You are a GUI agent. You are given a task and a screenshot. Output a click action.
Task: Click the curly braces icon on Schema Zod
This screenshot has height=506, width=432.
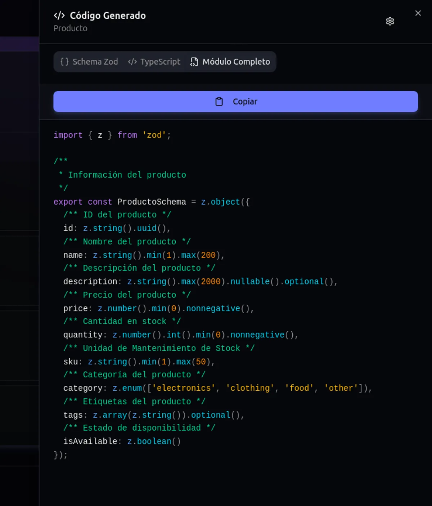pyautogui.click(x=64, y=62)
